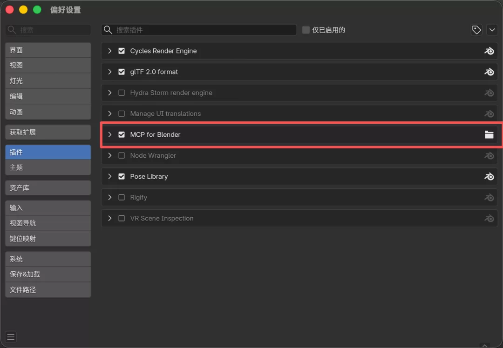Click the sidebar 搜索 preferences field
The width and height of the screenshot is (503, 348).
[x=48, y=30]
